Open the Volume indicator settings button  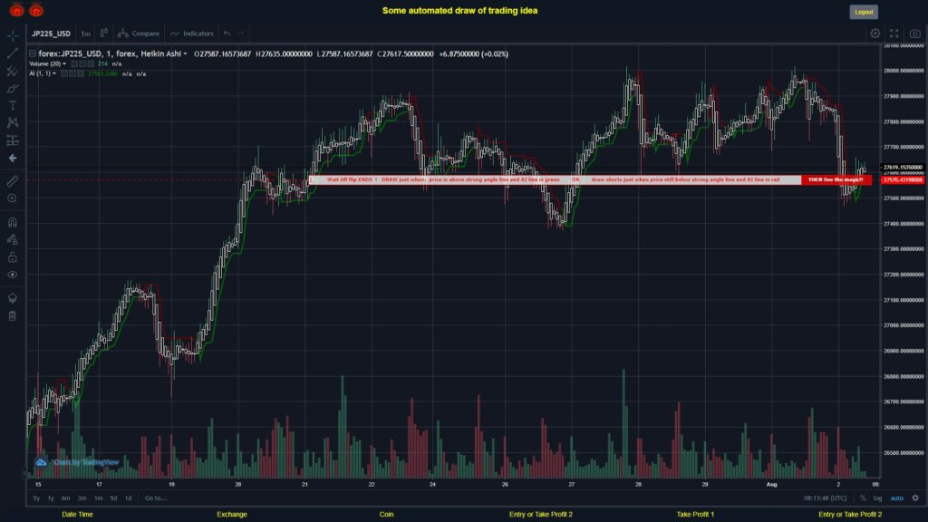(x=82, y=64)
